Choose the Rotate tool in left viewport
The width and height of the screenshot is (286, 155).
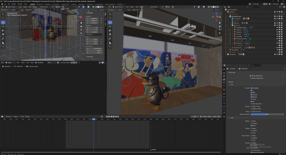(x=3, y=26)
